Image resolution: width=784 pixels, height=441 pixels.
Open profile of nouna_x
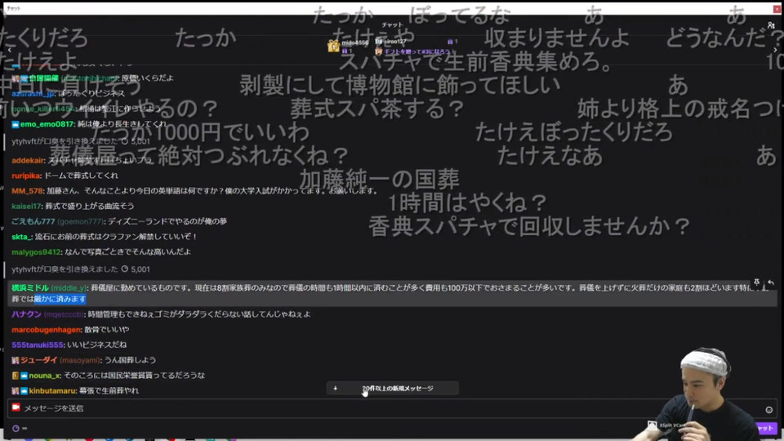coord(44,376)
